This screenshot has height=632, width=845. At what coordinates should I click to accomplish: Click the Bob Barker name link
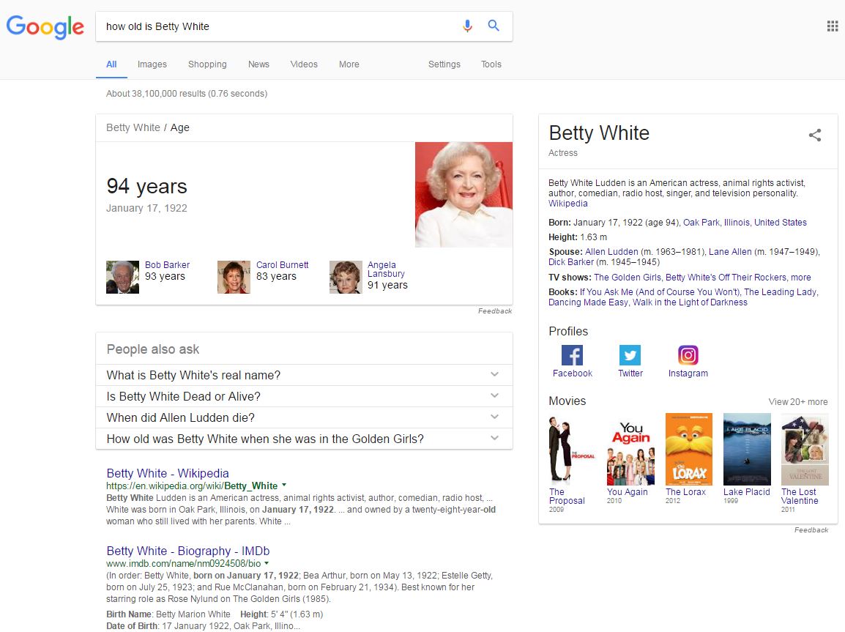(167, 265)
